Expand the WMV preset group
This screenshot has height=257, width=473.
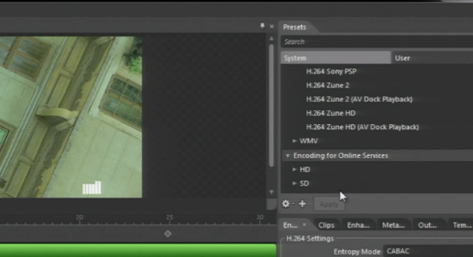point(294,141)
